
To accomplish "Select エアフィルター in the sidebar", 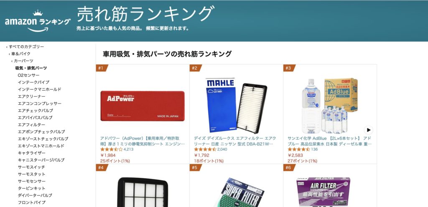I will pyautogui.click(x=32, y=125).
